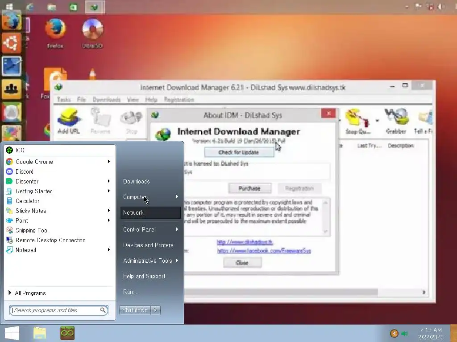The image size is (457, 342).
Task: Click the Windows Start button on taskbar
Action: [x=12, y=333]
